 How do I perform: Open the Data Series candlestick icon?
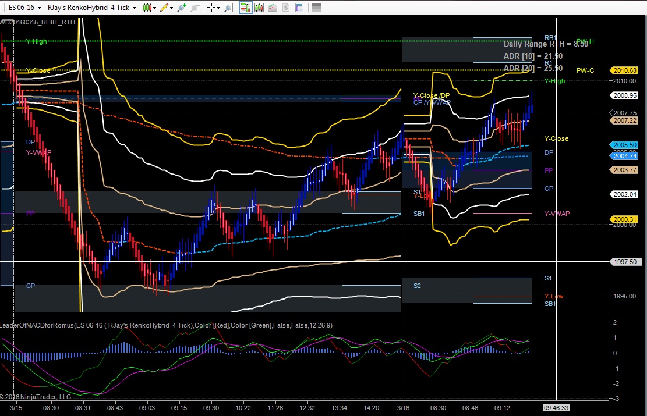click(x=259, y=8)
